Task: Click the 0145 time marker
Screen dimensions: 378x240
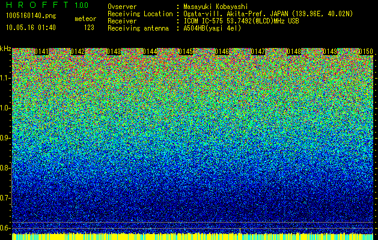Action: (186, 52)
